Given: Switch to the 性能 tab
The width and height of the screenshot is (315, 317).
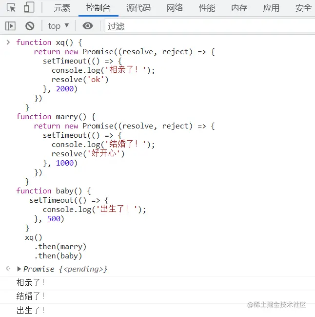Looking at the screenshot, I should [x=207, y=8].
